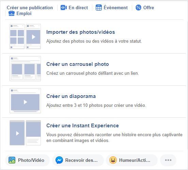Click the Emploi briefcase icon
Viewport: 188px width, 170px height.
pos(12,13)
